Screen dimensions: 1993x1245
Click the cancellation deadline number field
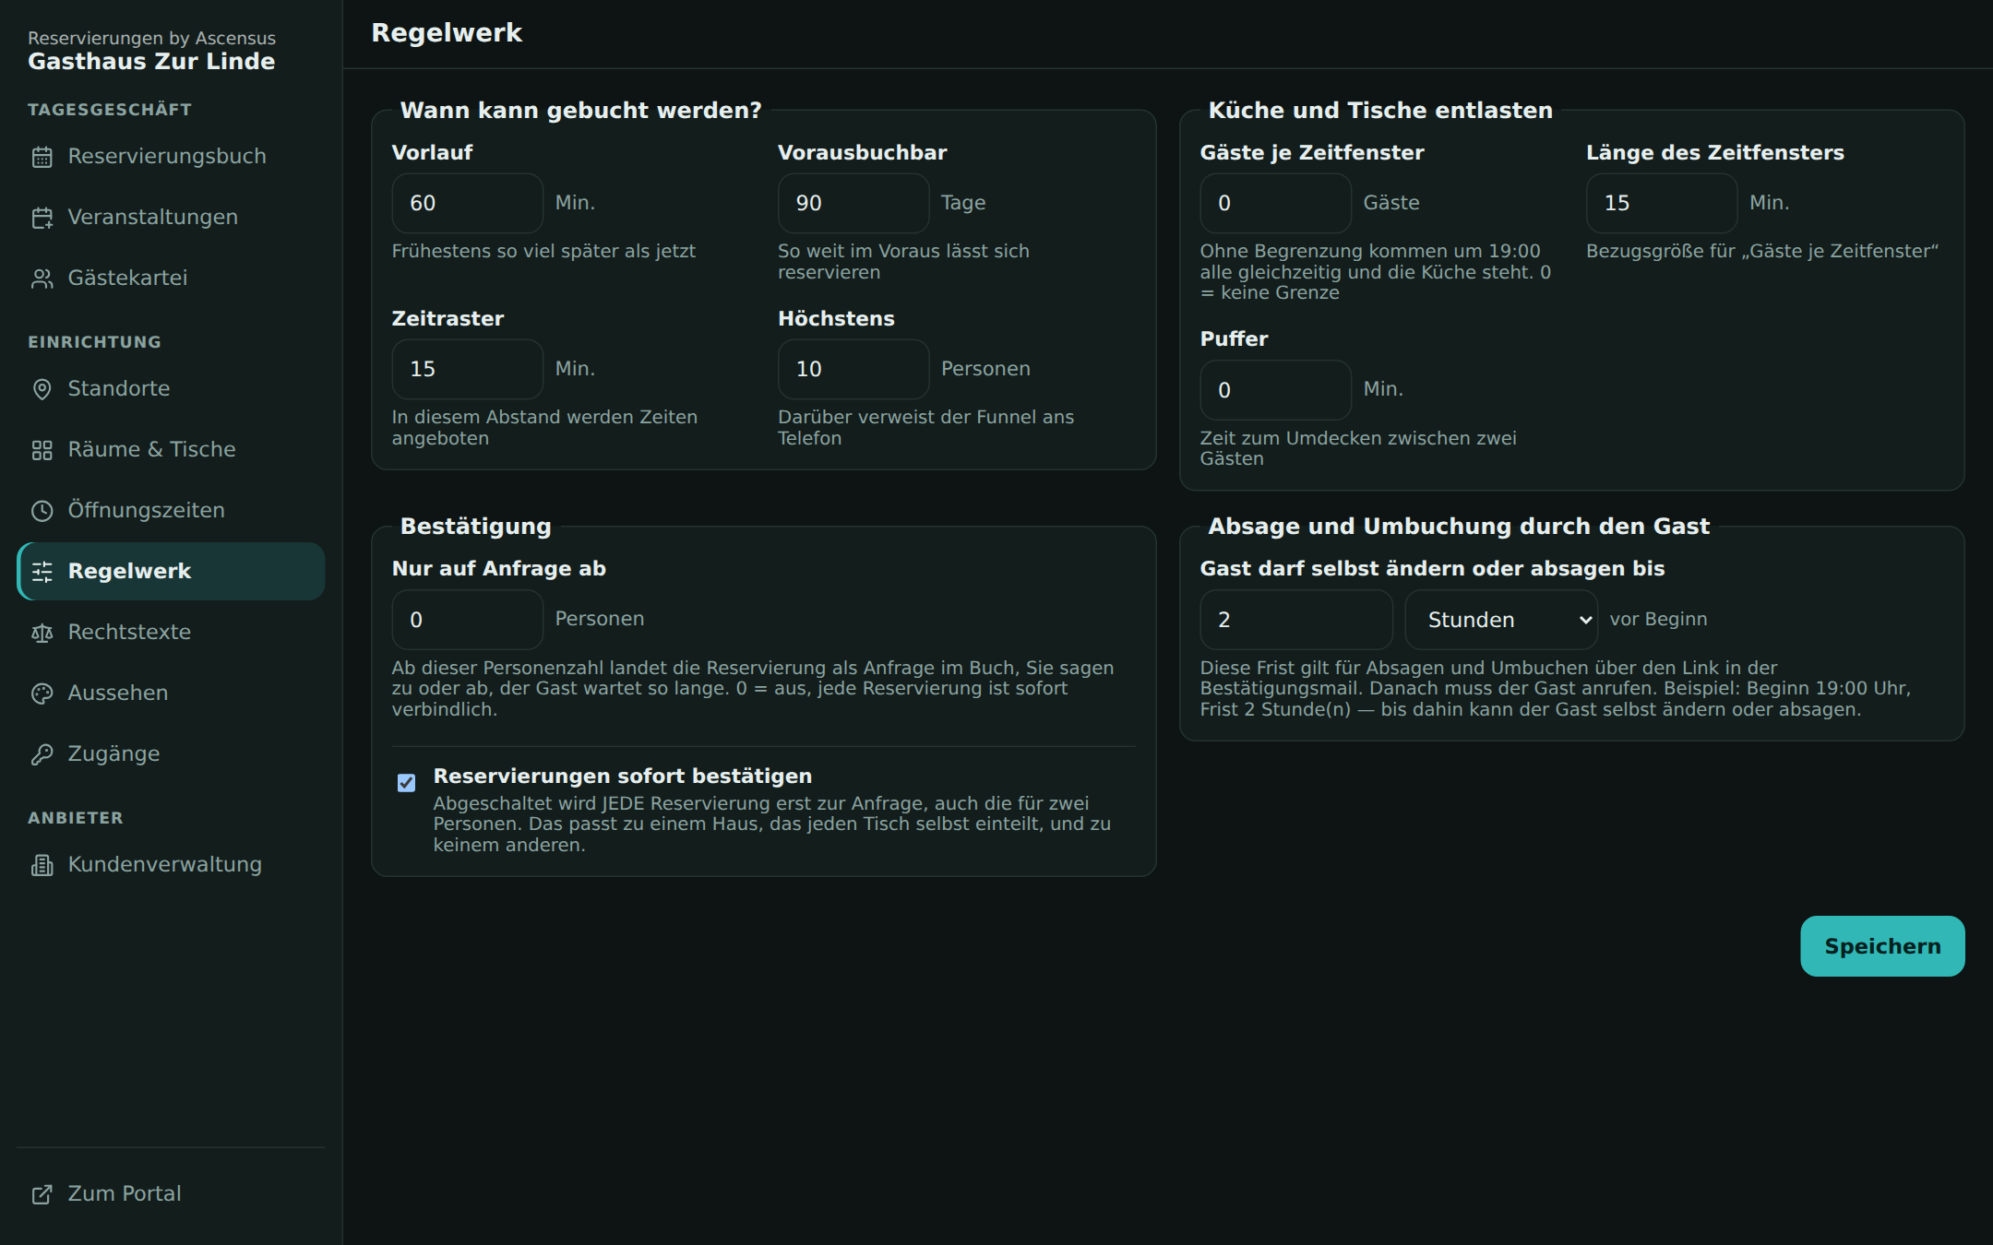point(1296,620)
